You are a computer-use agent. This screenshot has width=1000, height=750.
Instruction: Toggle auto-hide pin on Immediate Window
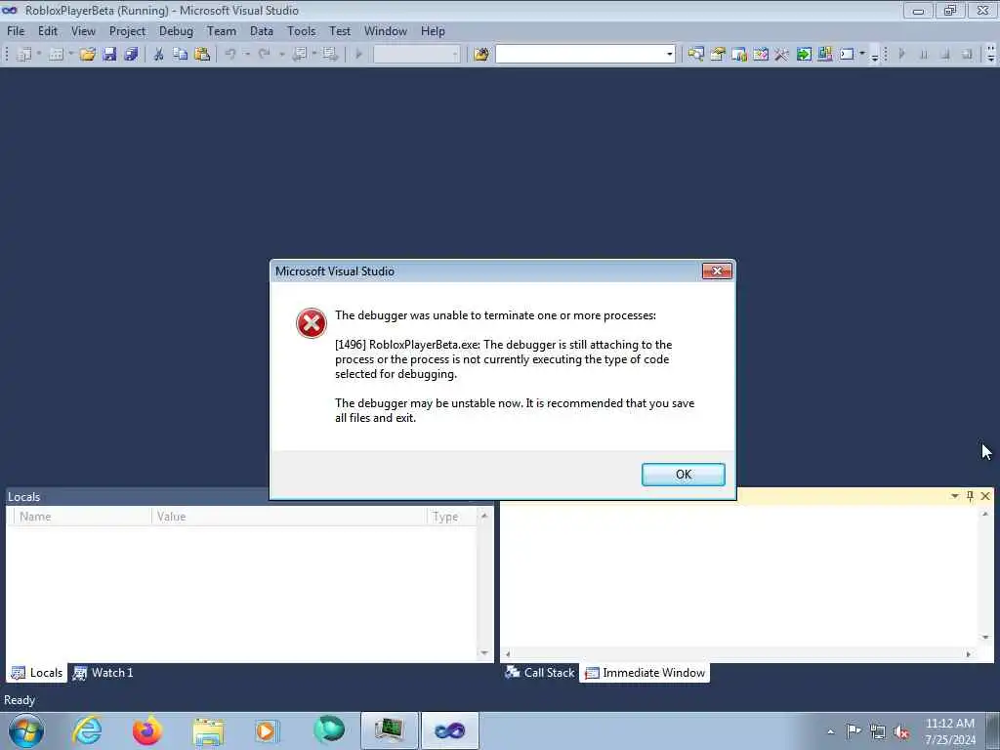pos(970,495)
